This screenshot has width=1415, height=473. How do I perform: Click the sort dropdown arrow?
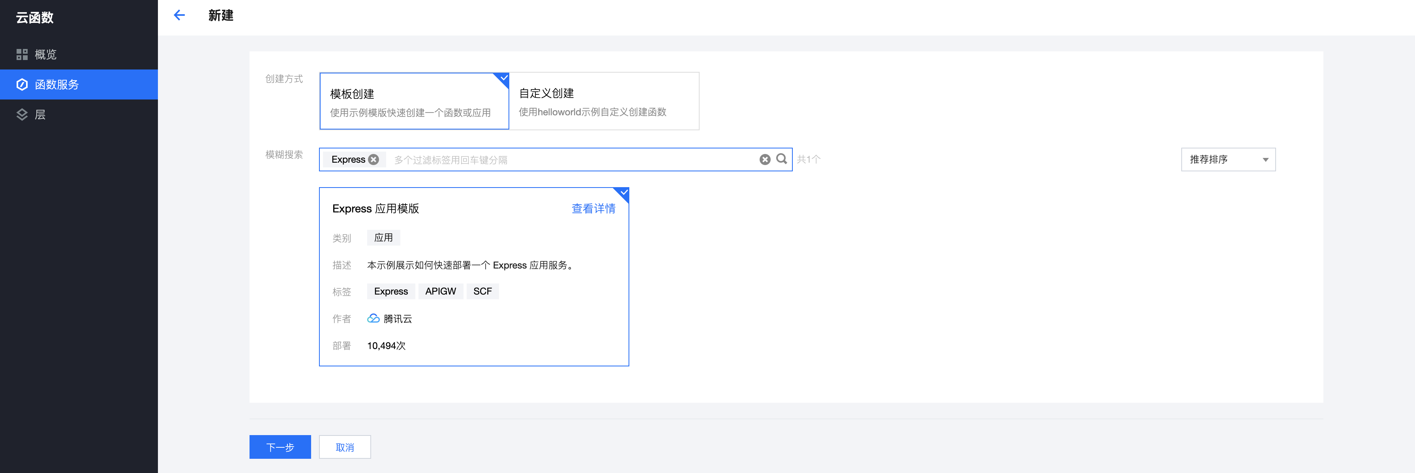(x=1265, y=160)
